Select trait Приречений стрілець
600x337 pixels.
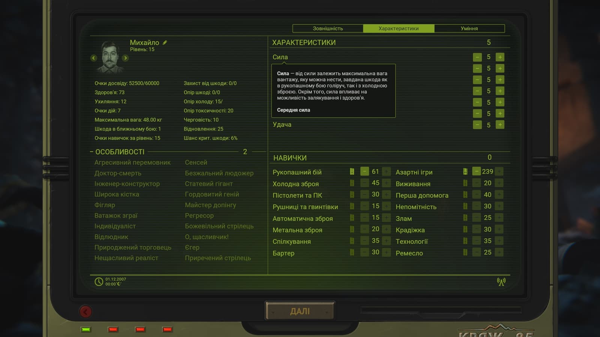(x=218, y=258)
